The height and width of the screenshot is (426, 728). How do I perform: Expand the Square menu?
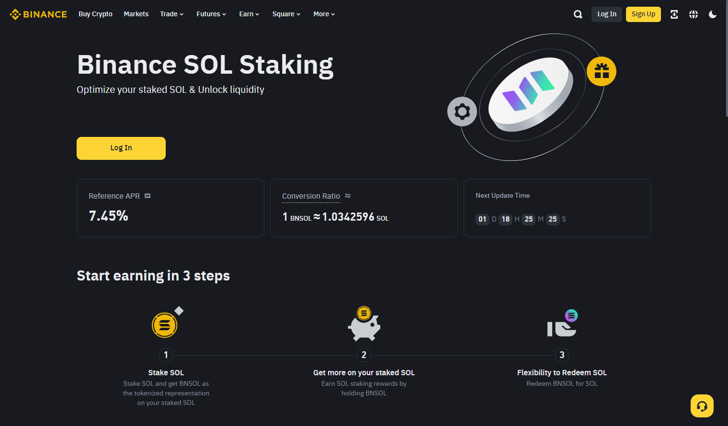286,14
